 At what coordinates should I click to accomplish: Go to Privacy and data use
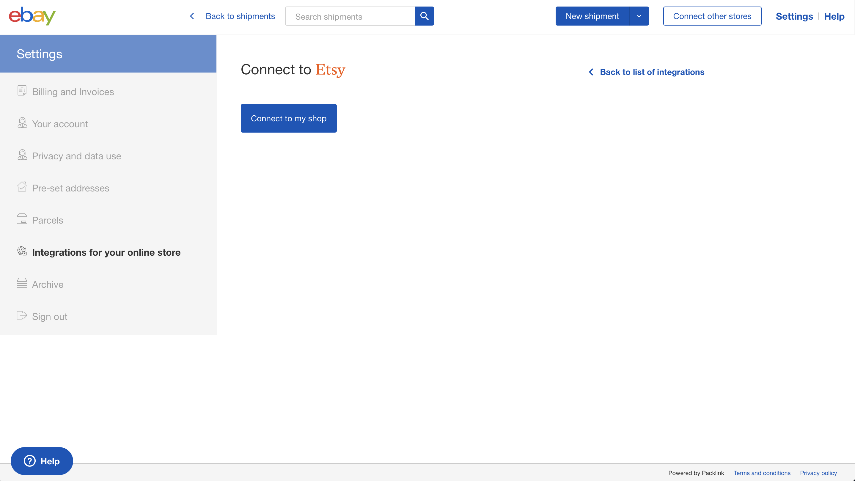(x=77, y=156)
